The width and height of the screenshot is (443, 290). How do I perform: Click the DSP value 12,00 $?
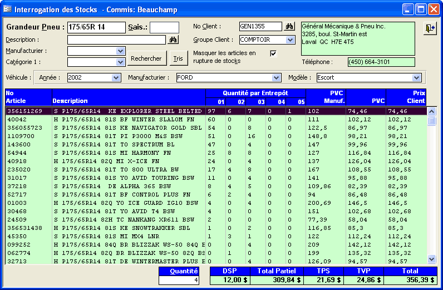(x=230, y=280)
